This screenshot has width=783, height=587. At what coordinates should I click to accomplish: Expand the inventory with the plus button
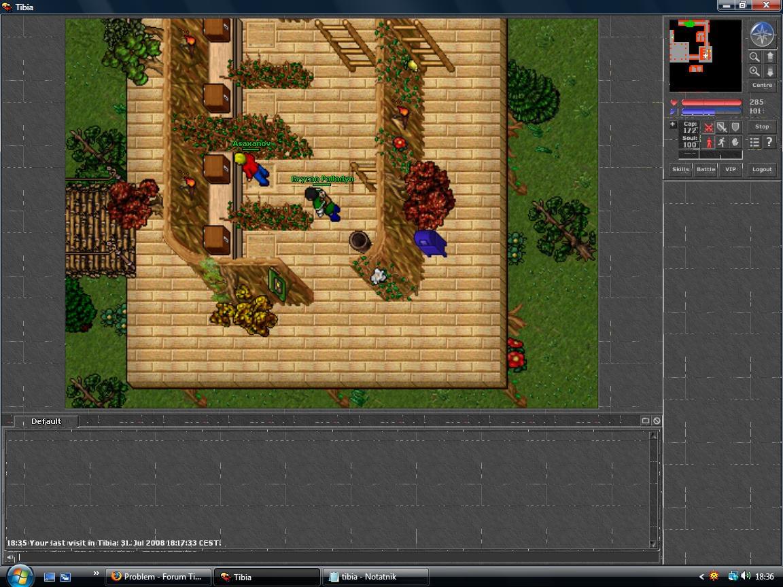click(x=673, y=124)
